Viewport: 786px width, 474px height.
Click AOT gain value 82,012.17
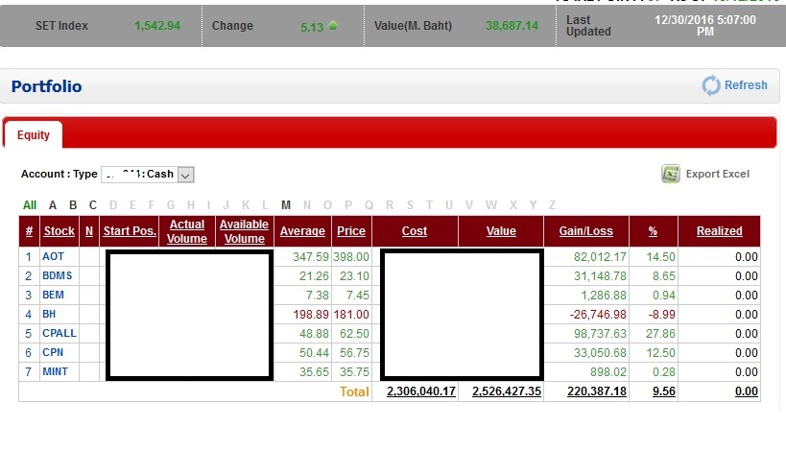(600, 257)
